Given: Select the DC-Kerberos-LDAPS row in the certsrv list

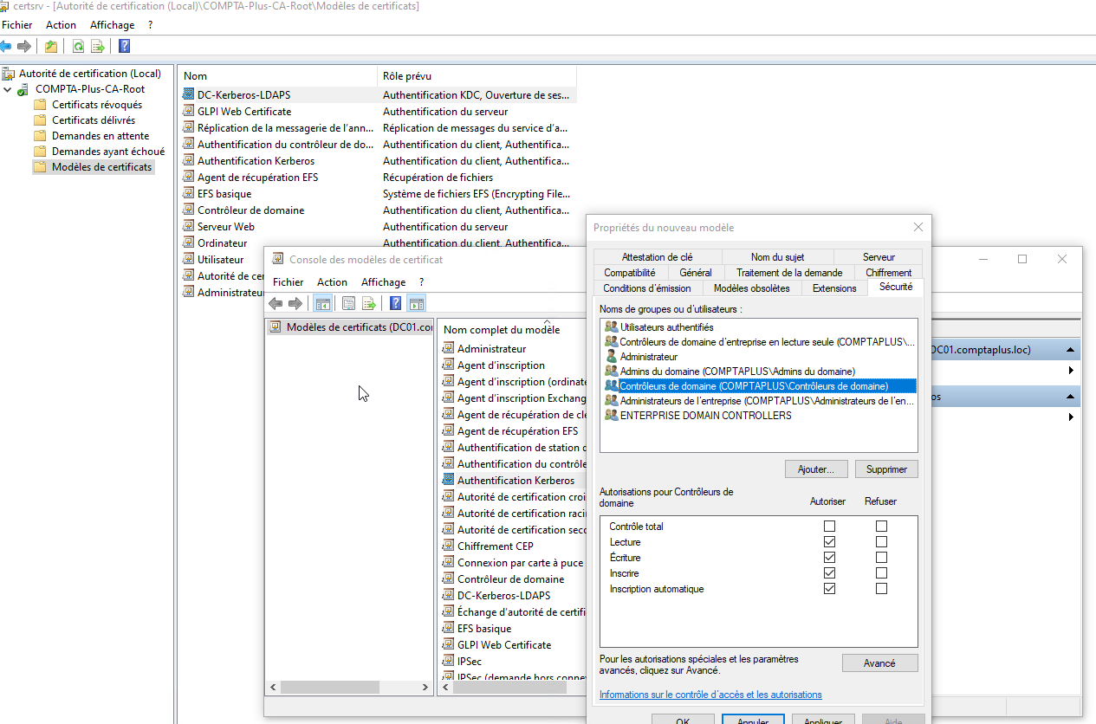Looking at the screenshot, I should (377, 95).
